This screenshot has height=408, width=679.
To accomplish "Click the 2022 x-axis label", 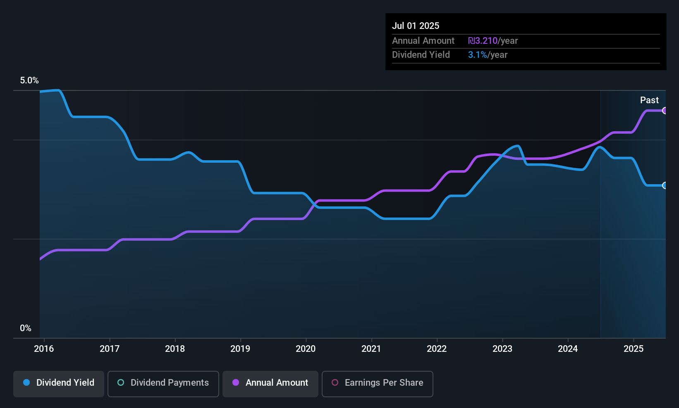I will [x=437, y=349].
